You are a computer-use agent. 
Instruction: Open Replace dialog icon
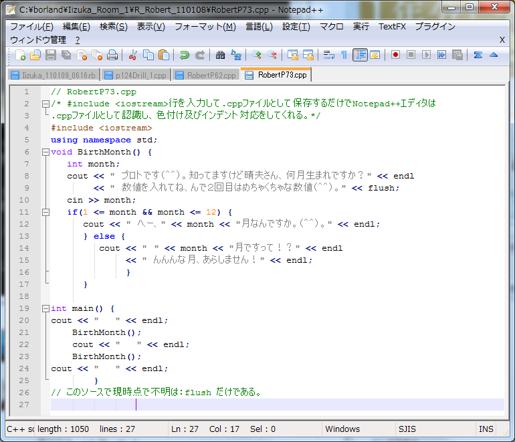(236, 55)
